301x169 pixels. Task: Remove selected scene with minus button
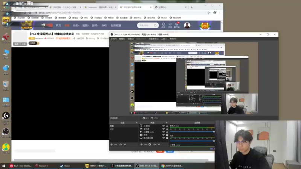point(116,145)
